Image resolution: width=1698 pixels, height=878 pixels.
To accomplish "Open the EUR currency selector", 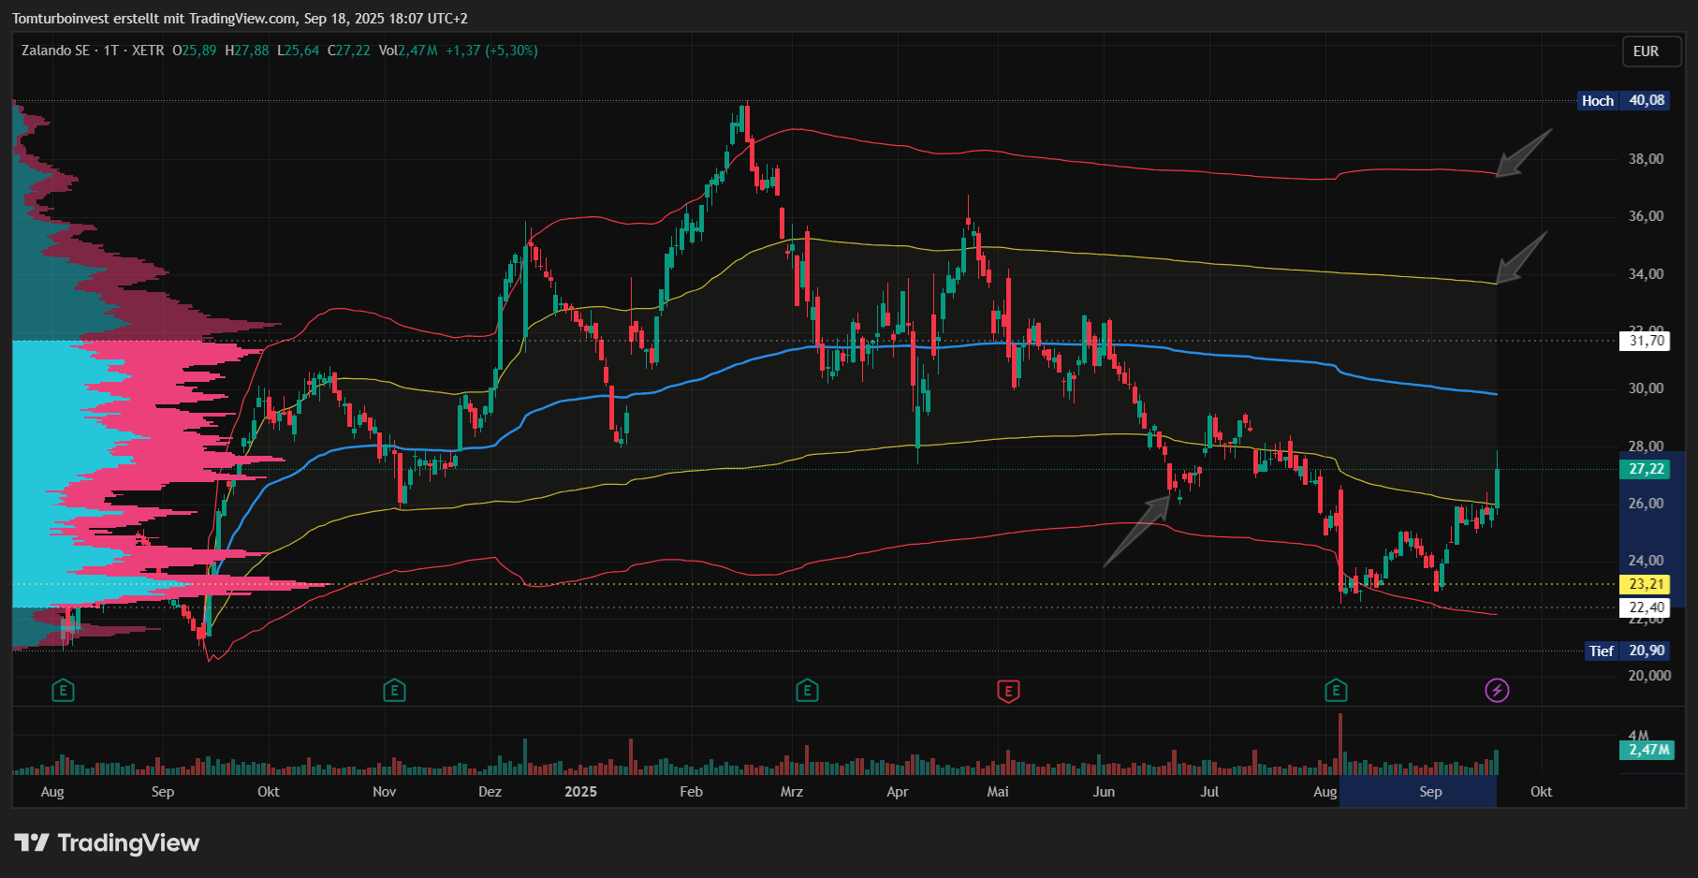I will click(1646, 51).
